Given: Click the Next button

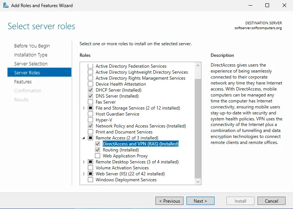Looking at the screenshot, I should point(200,201).
